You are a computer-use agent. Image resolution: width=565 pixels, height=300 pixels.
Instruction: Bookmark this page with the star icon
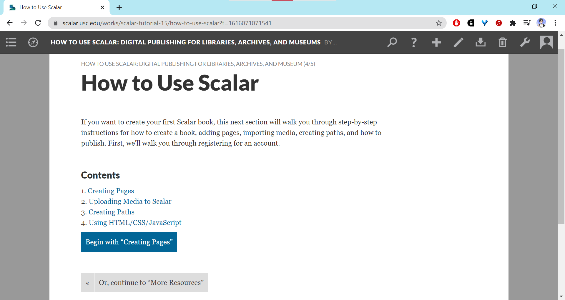pyautogui.click(x=438, y=23)
